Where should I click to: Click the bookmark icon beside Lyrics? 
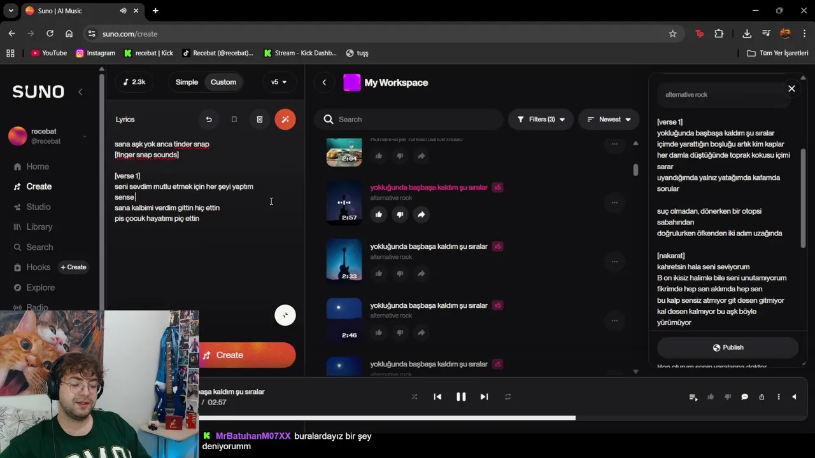(234, 120)
